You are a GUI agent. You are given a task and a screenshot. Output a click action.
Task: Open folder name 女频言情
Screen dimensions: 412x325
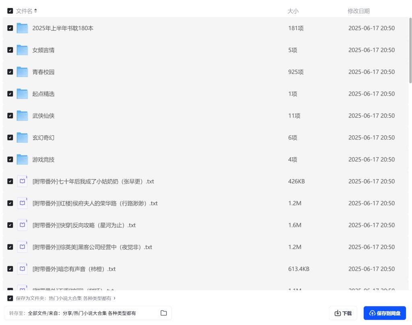(43, 50)
